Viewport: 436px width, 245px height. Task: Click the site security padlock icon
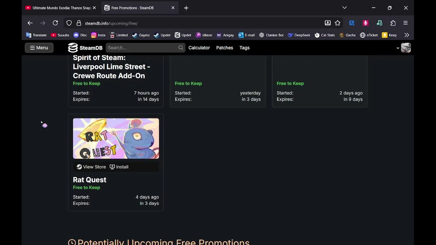click(79, 23)
